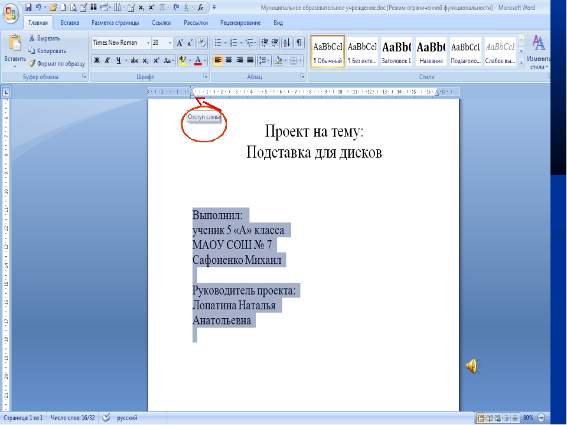
Task: Toggle bold (Ж) formatting
Action: (x=97, y=60)
